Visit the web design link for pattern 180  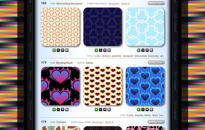[x=113, y=4]
